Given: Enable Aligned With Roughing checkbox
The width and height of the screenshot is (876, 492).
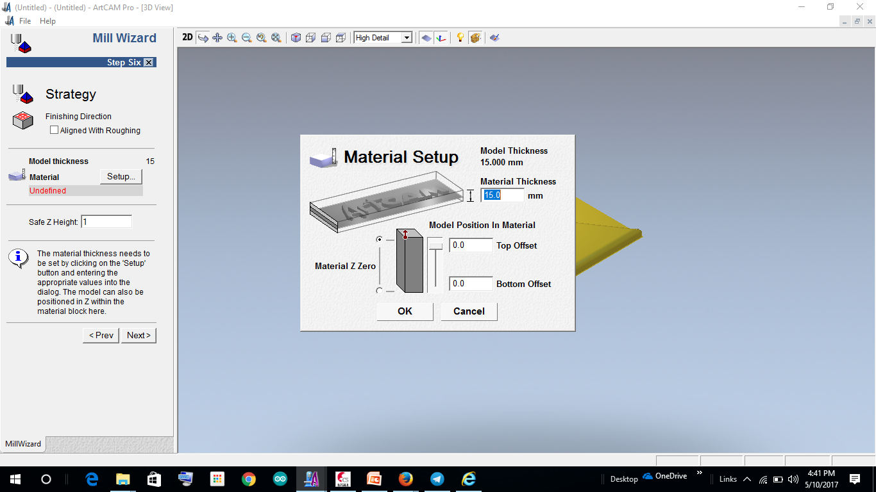Looking at the screenshot, I should [54, 130].
